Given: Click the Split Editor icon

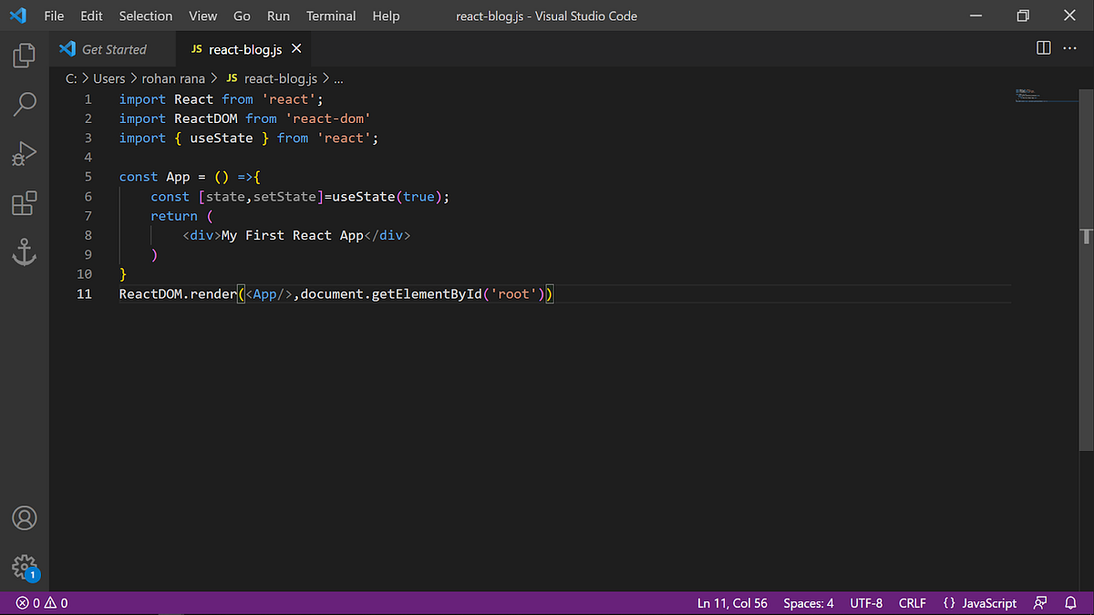Looking at the screenshot, I should click(x=1043, y=48).
